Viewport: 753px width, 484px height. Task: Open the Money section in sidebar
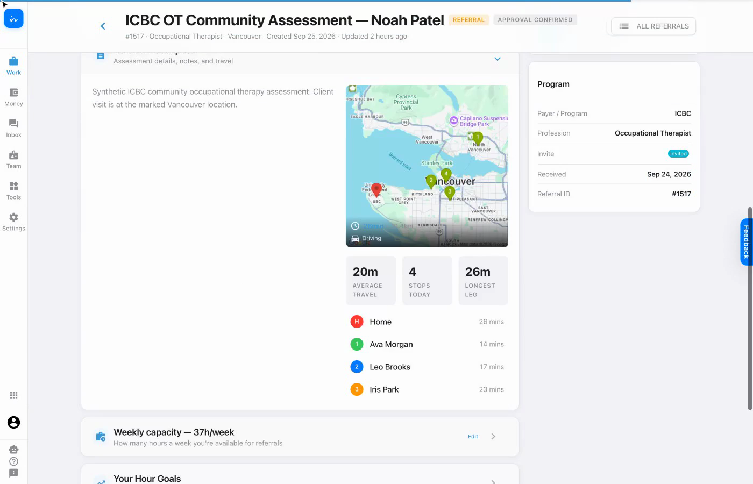13,97
